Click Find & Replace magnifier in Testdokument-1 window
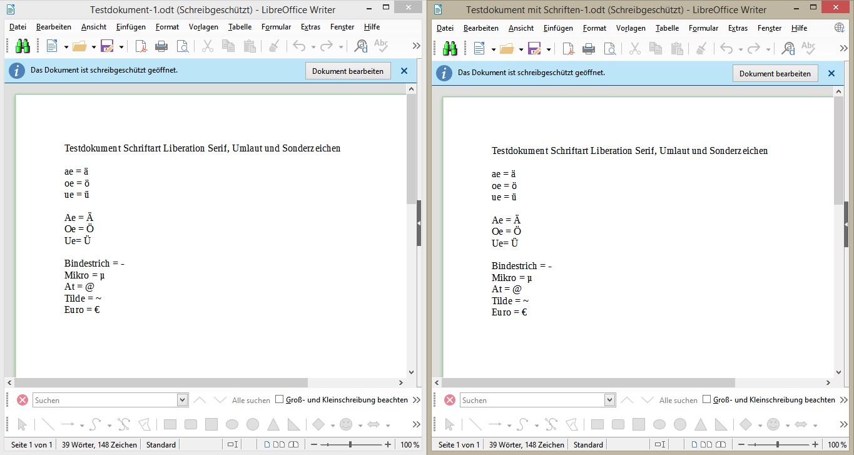 click(361, 46)
